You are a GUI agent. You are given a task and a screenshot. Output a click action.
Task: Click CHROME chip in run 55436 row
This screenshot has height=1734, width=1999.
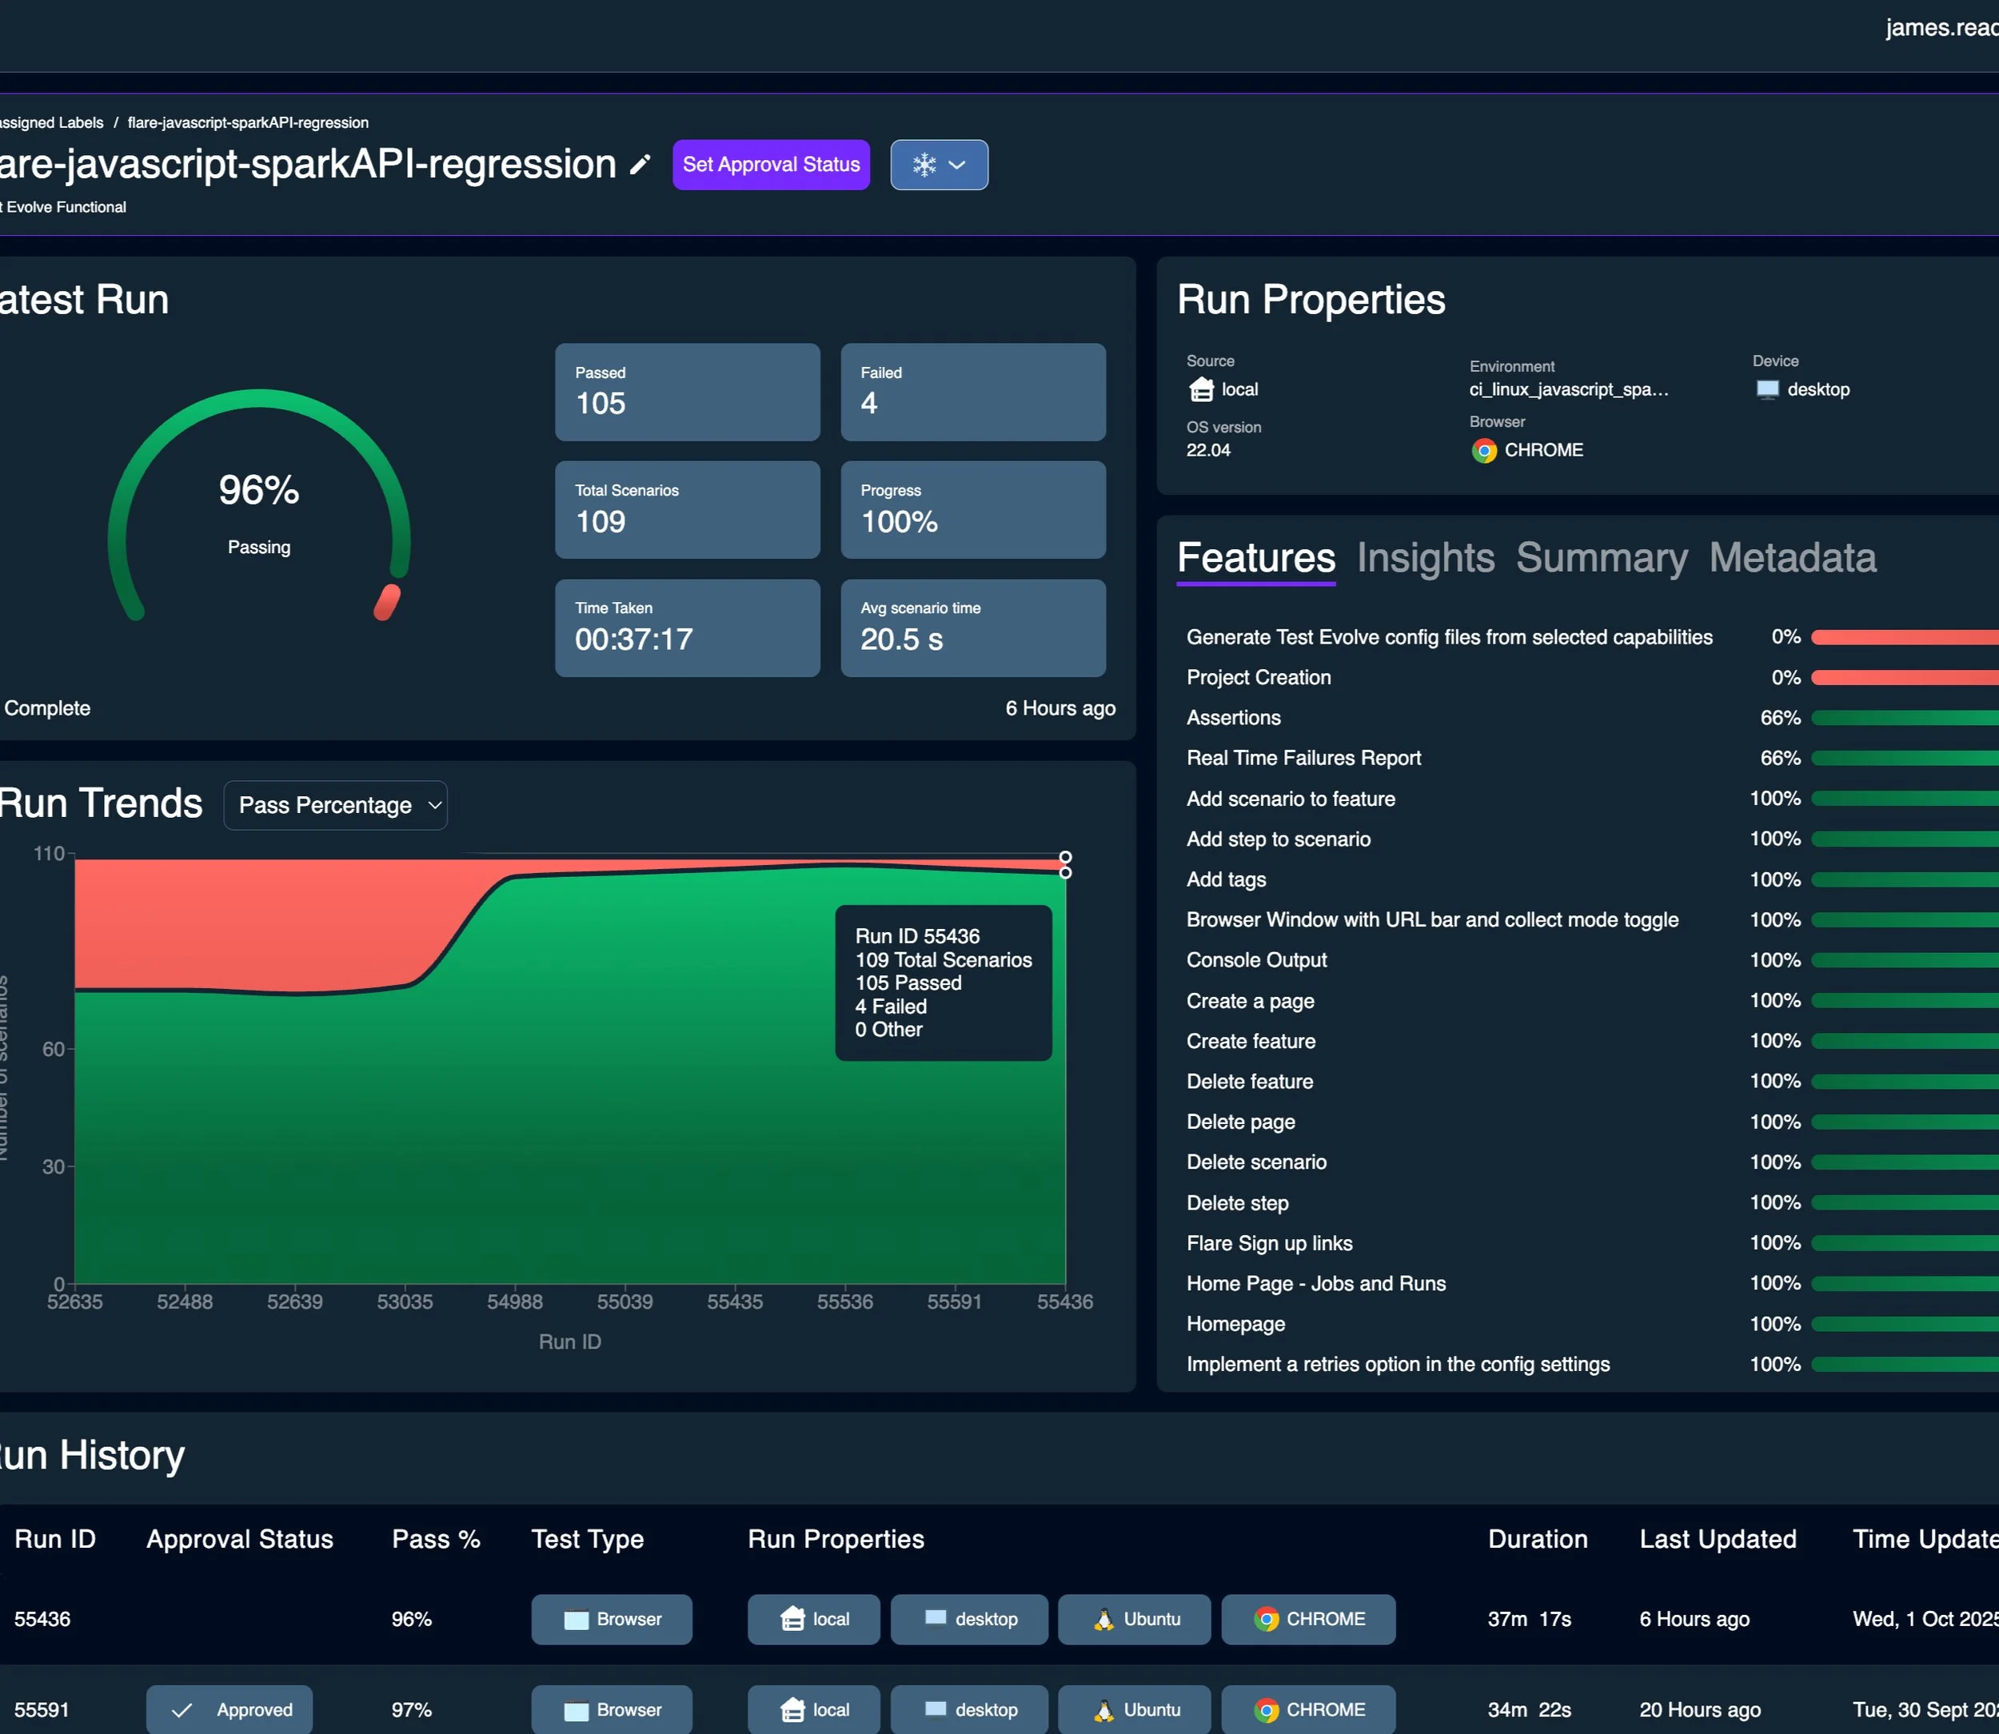[x=1307, y=1619]
